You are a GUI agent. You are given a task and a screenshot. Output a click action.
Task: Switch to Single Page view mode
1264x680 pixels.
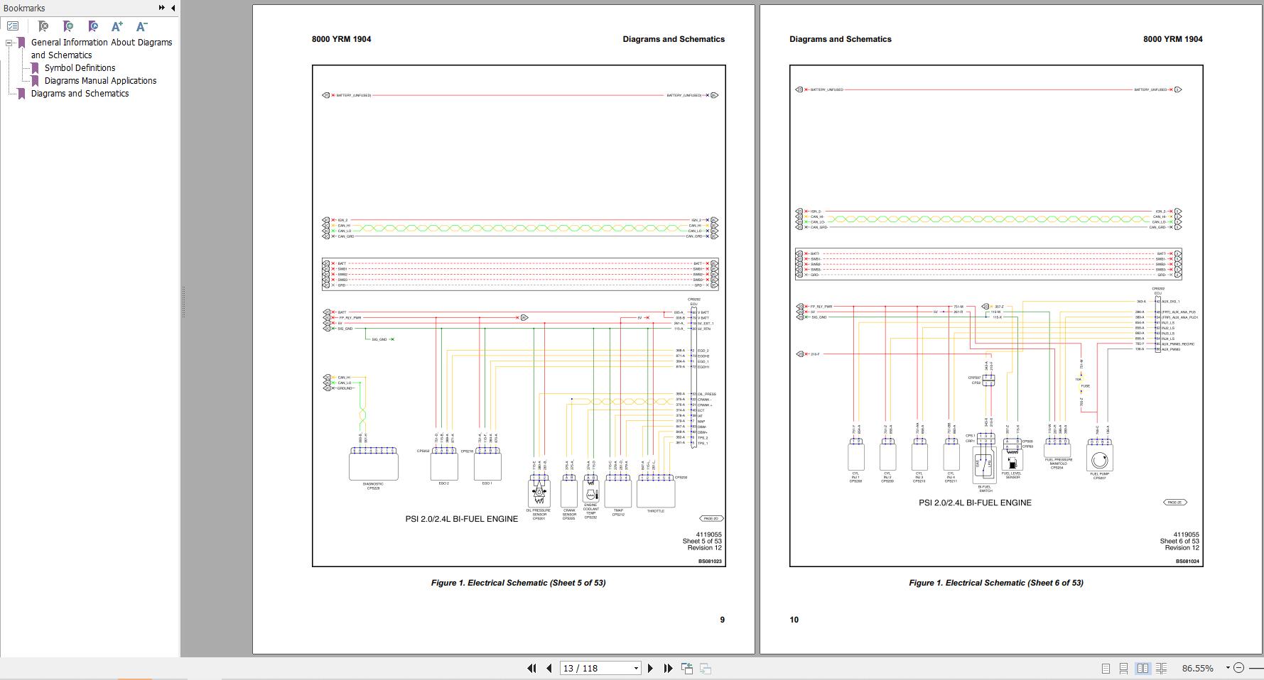click(1106, 668)
